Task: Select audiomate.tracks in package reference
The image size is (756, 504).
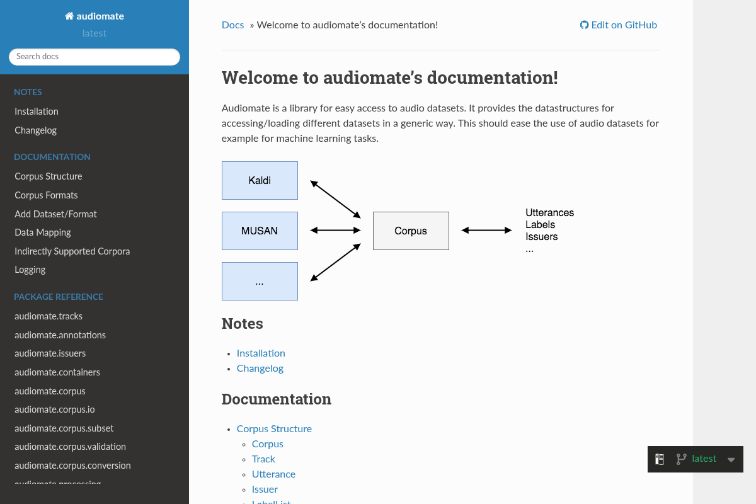Action: [x=49, y=316]
